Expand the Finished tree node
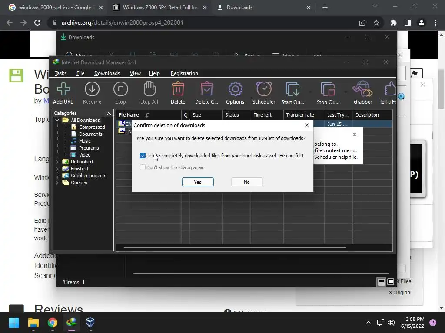The width and height of the screenshot is (445, 333). (x=57, y=169)
